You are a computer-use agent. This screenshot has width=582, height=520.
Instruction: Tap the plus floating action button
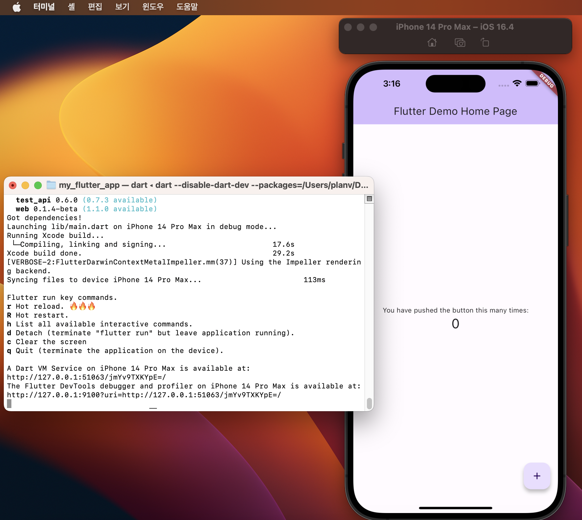point(537,476)
